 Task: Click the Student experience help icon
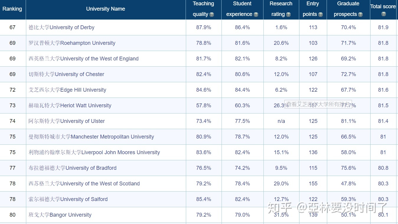click(x=256, y=14)
